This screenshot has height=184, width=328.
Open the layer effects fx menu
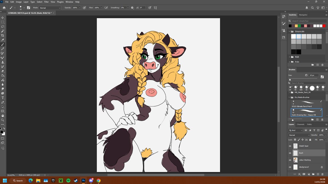[300, 174]
